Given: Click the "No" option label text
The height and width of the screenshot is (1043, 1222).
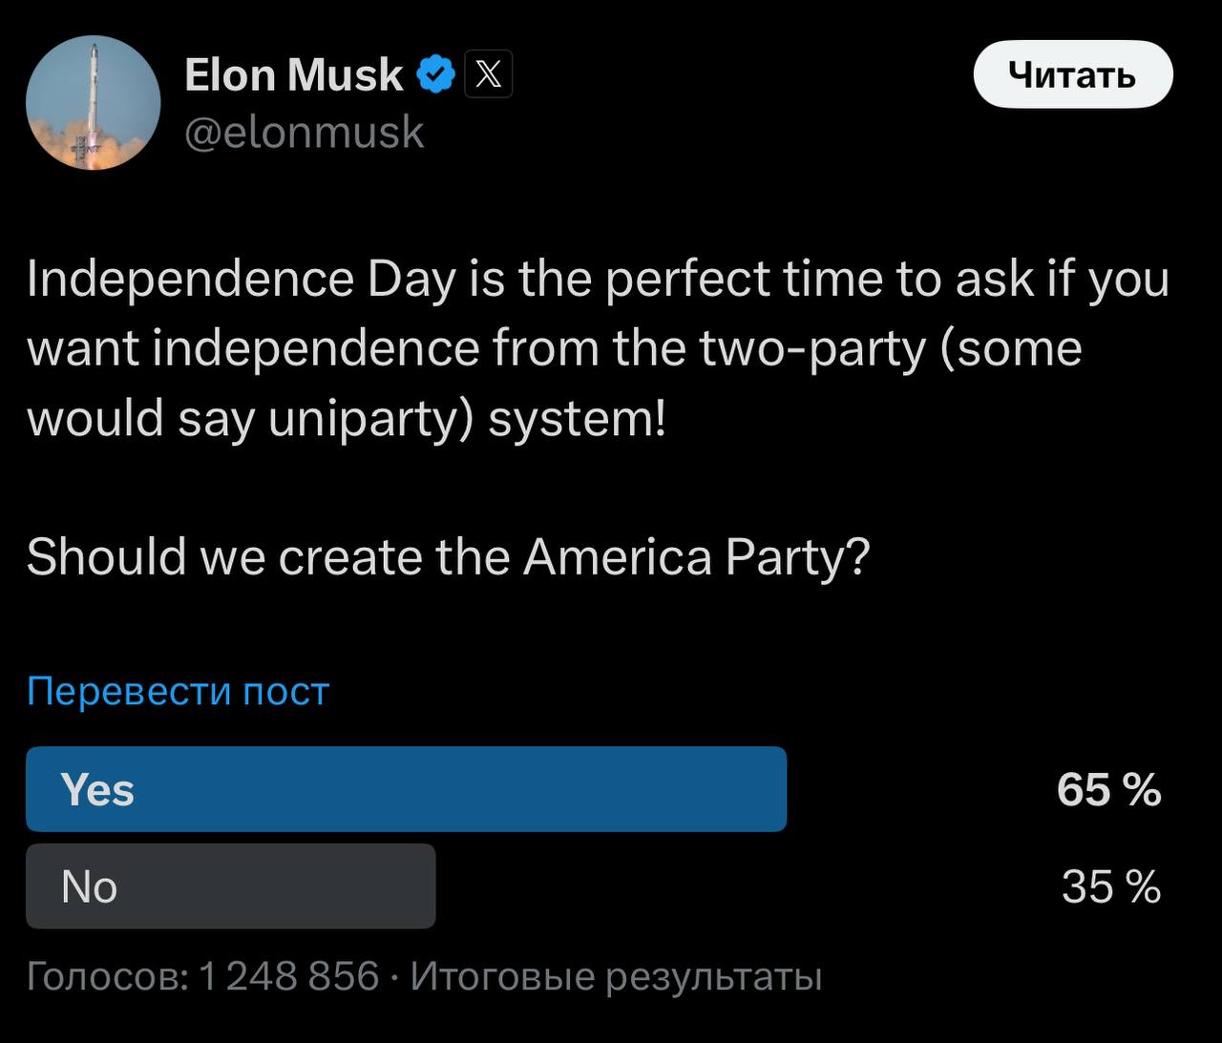Looking at the screenshot, I should point(89,887).
